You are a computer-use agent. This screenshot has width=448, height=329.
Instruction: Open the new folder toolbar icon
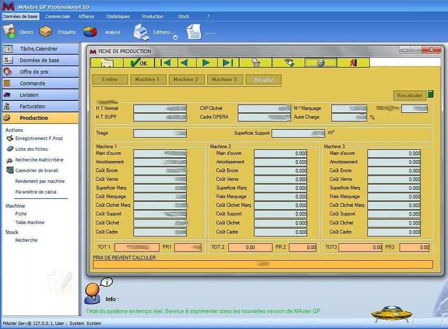point(107,63)
